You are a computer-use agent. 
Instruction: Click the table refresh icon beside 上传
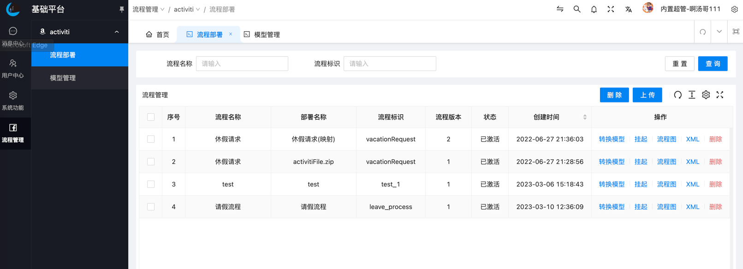pyautogui.click(x=678, y=95)
